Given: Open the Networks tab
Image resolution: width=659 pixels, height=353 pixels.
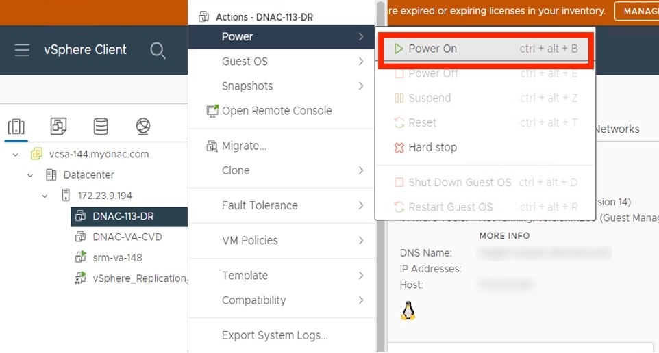Looking at the screenshot, I should [617, 129].
